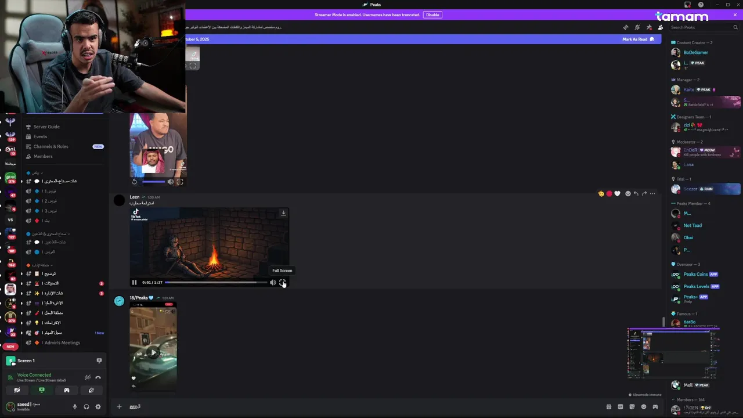The image size is (743, 418).
Task: Toggle headphones deafen
Action: [86, 406]
